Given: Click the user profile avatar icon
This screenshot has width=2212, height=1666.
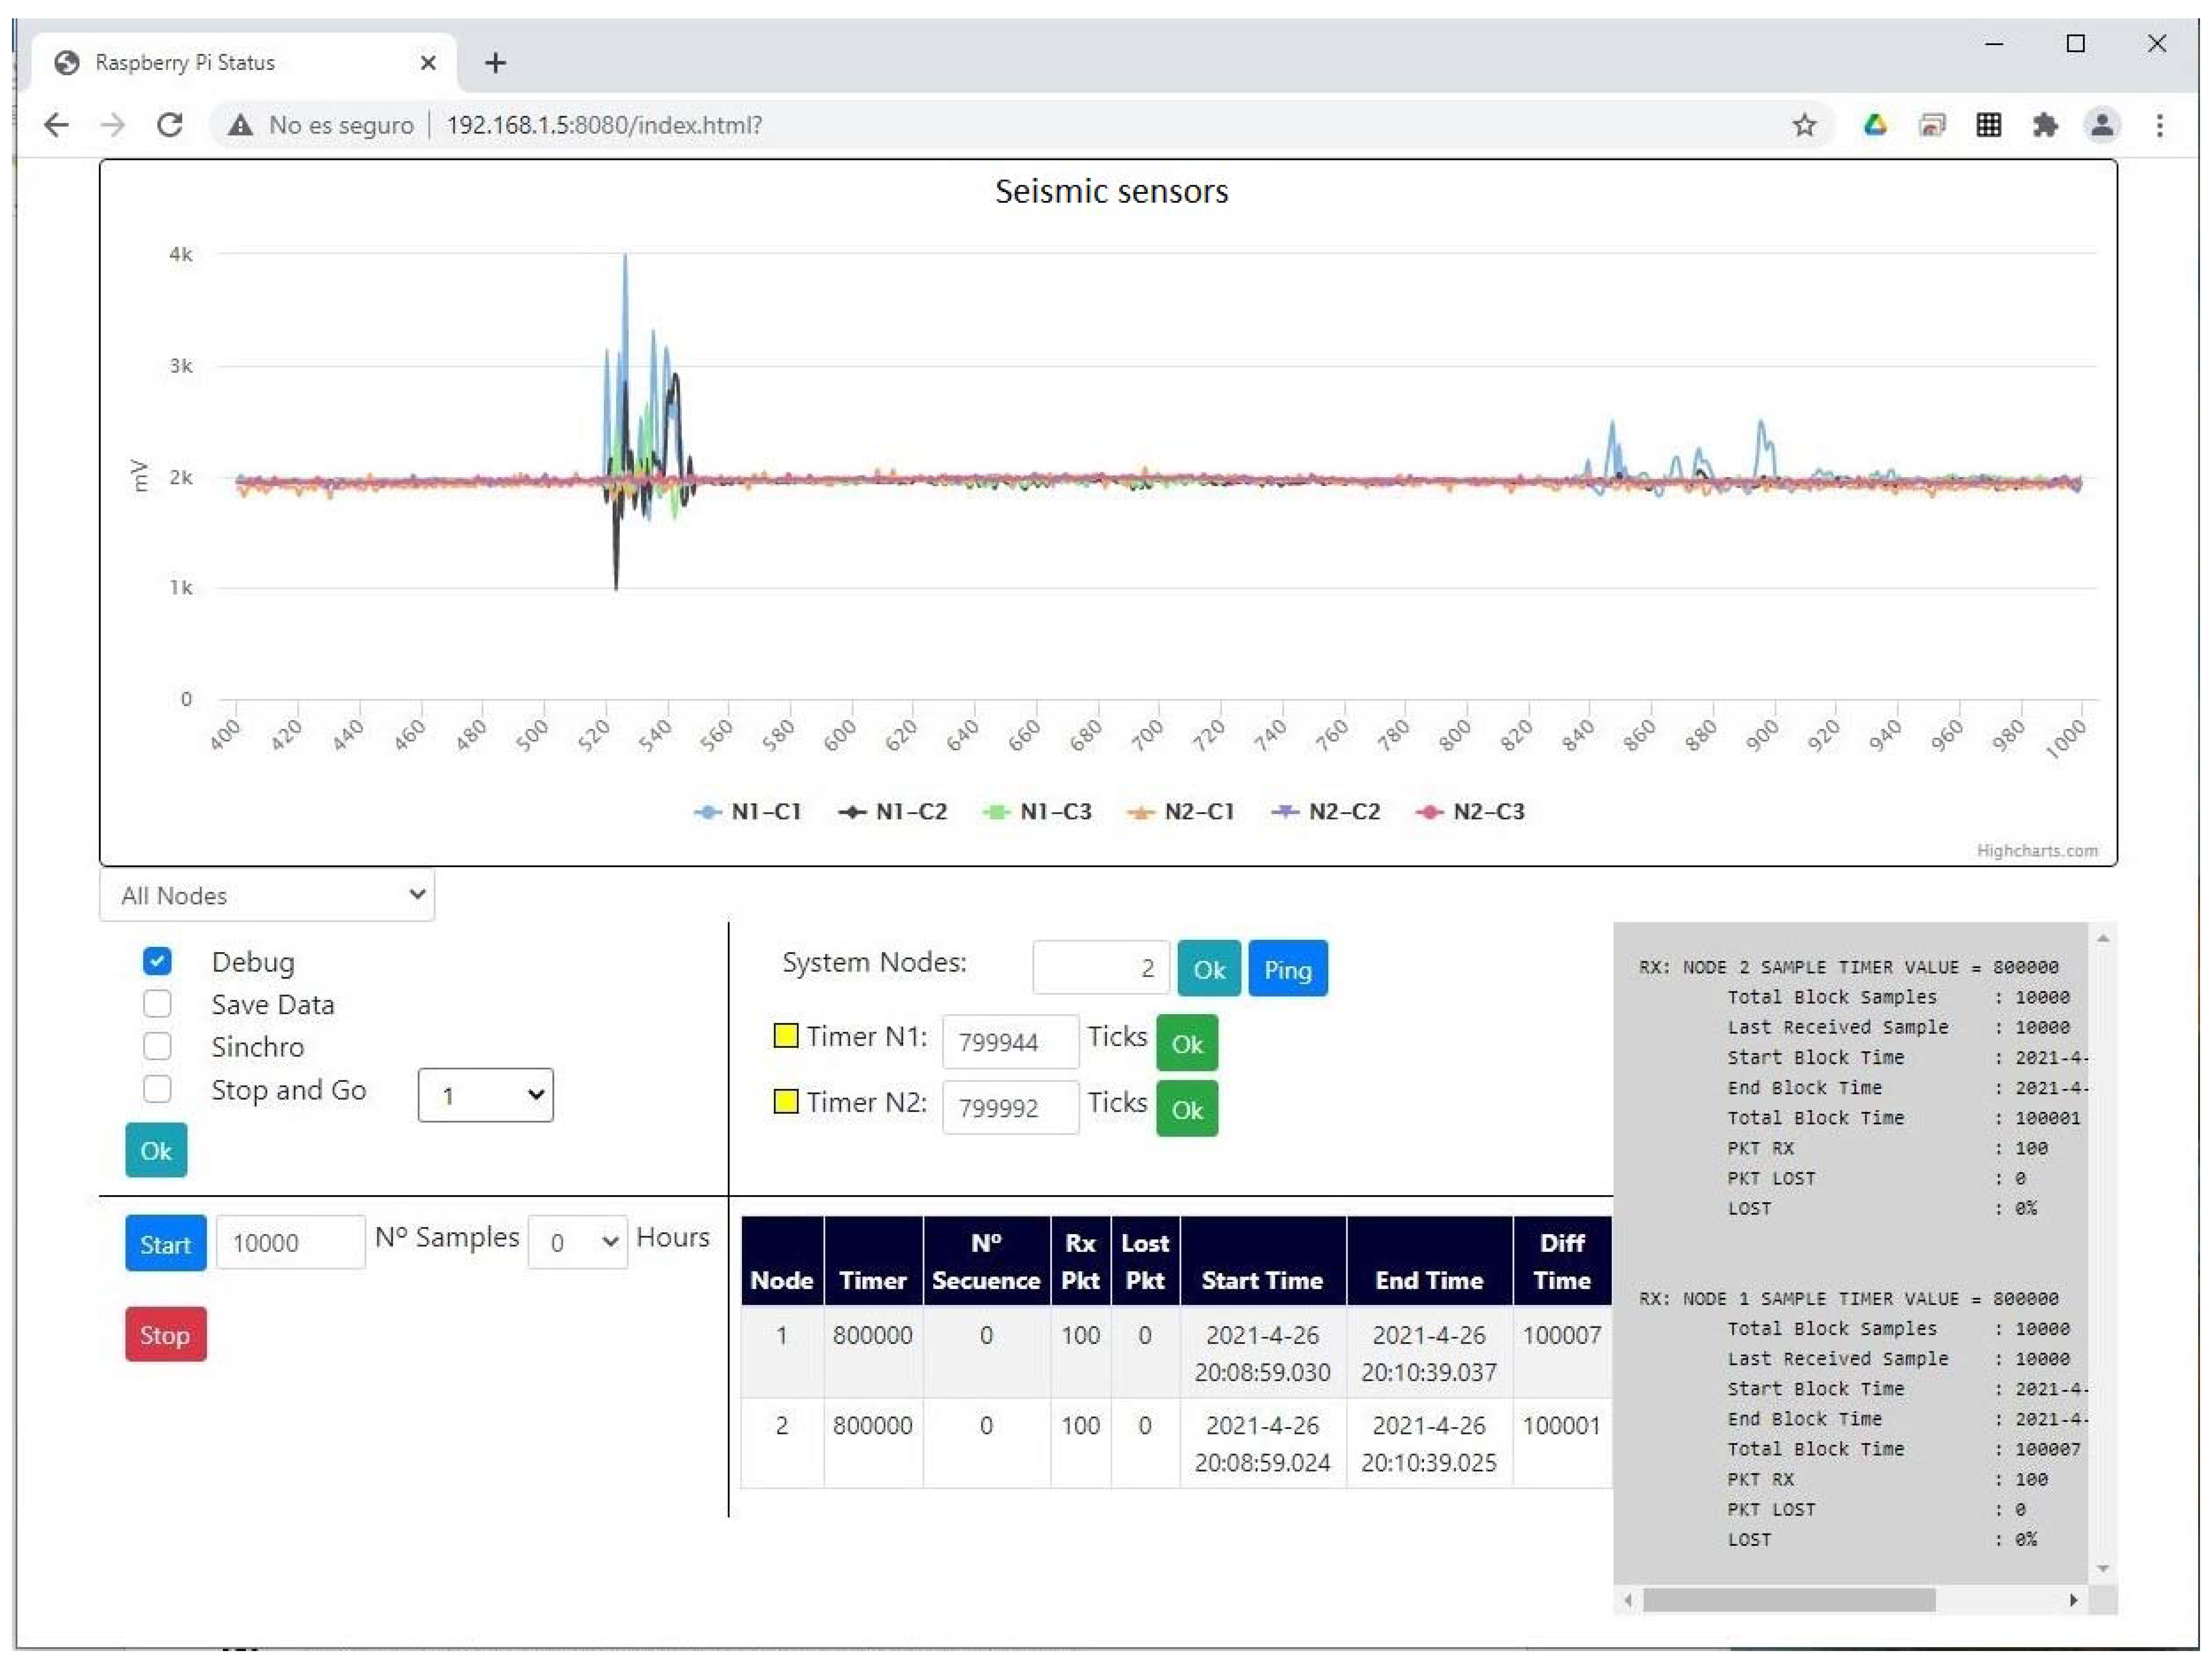Looking at the screenshot, I should pyautogui.click(x=2102, y=125).
